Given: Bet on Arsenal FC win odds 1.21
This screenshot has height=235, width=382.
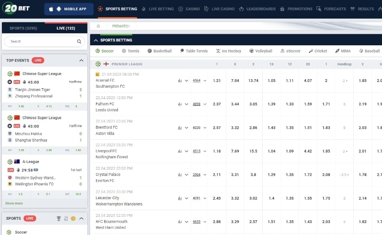Looking at the screenshot, I should 217,81.
